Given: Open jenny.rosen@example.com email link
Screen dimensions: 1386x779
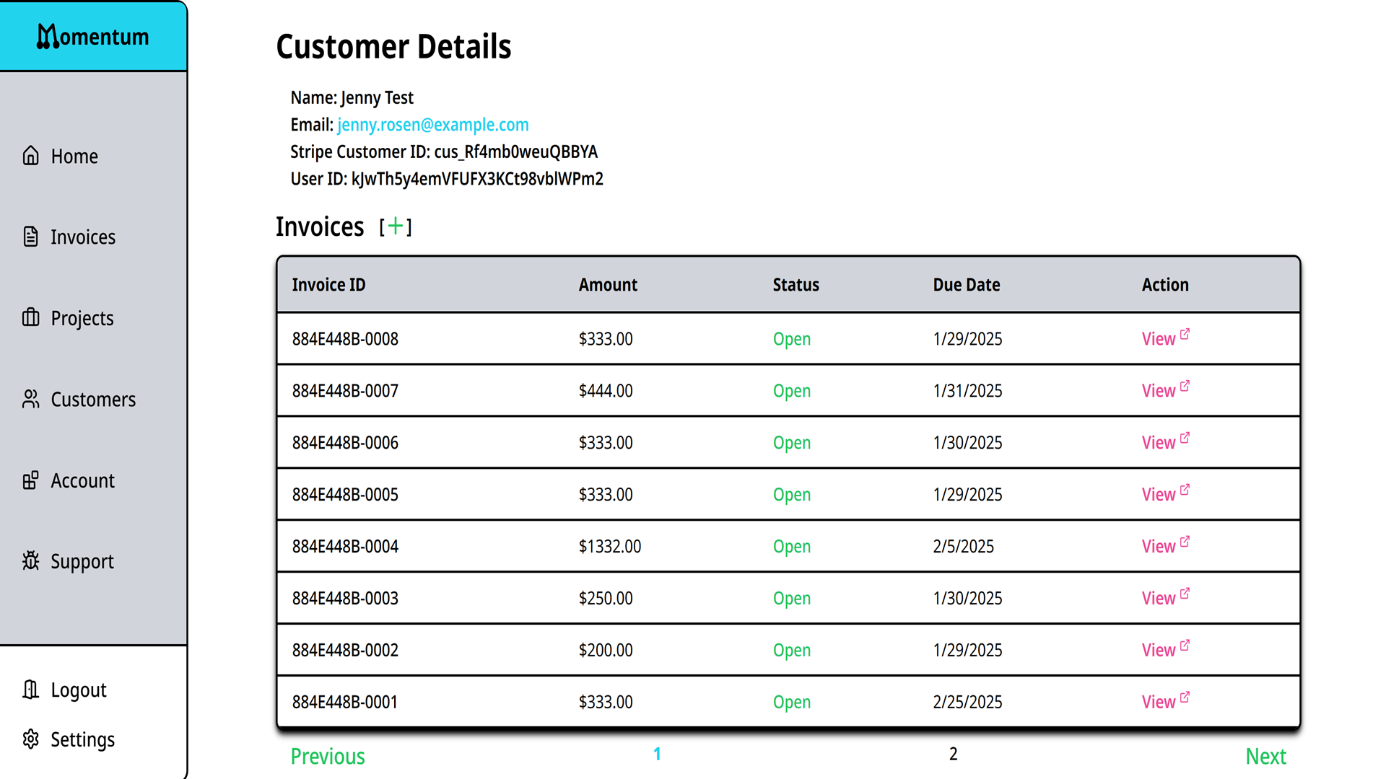Looking at the screenshot, I should click(432, 125).
